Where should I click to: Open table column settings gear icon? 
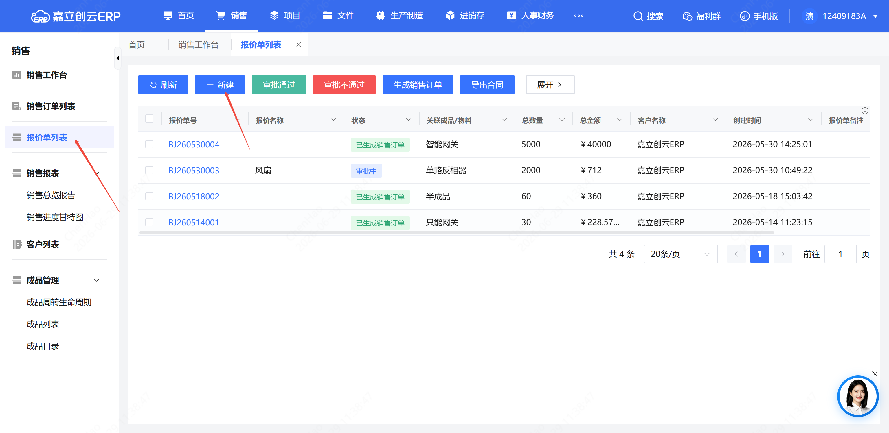click(865, 111)
